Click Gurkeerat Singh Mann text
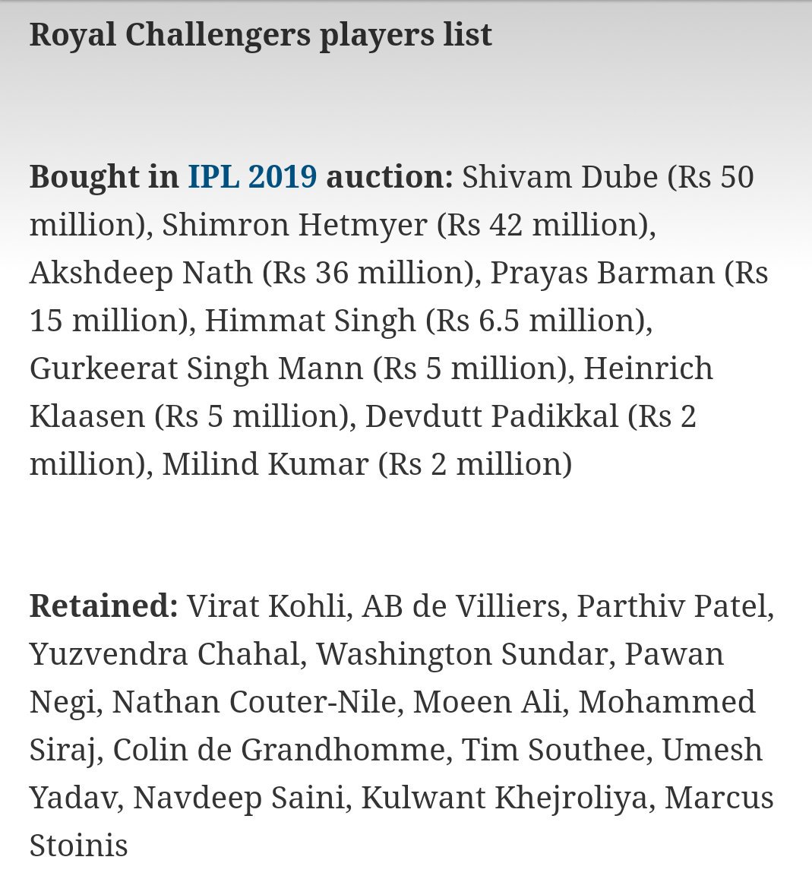Viewport: 812px width, 879px height. point(196,369)
